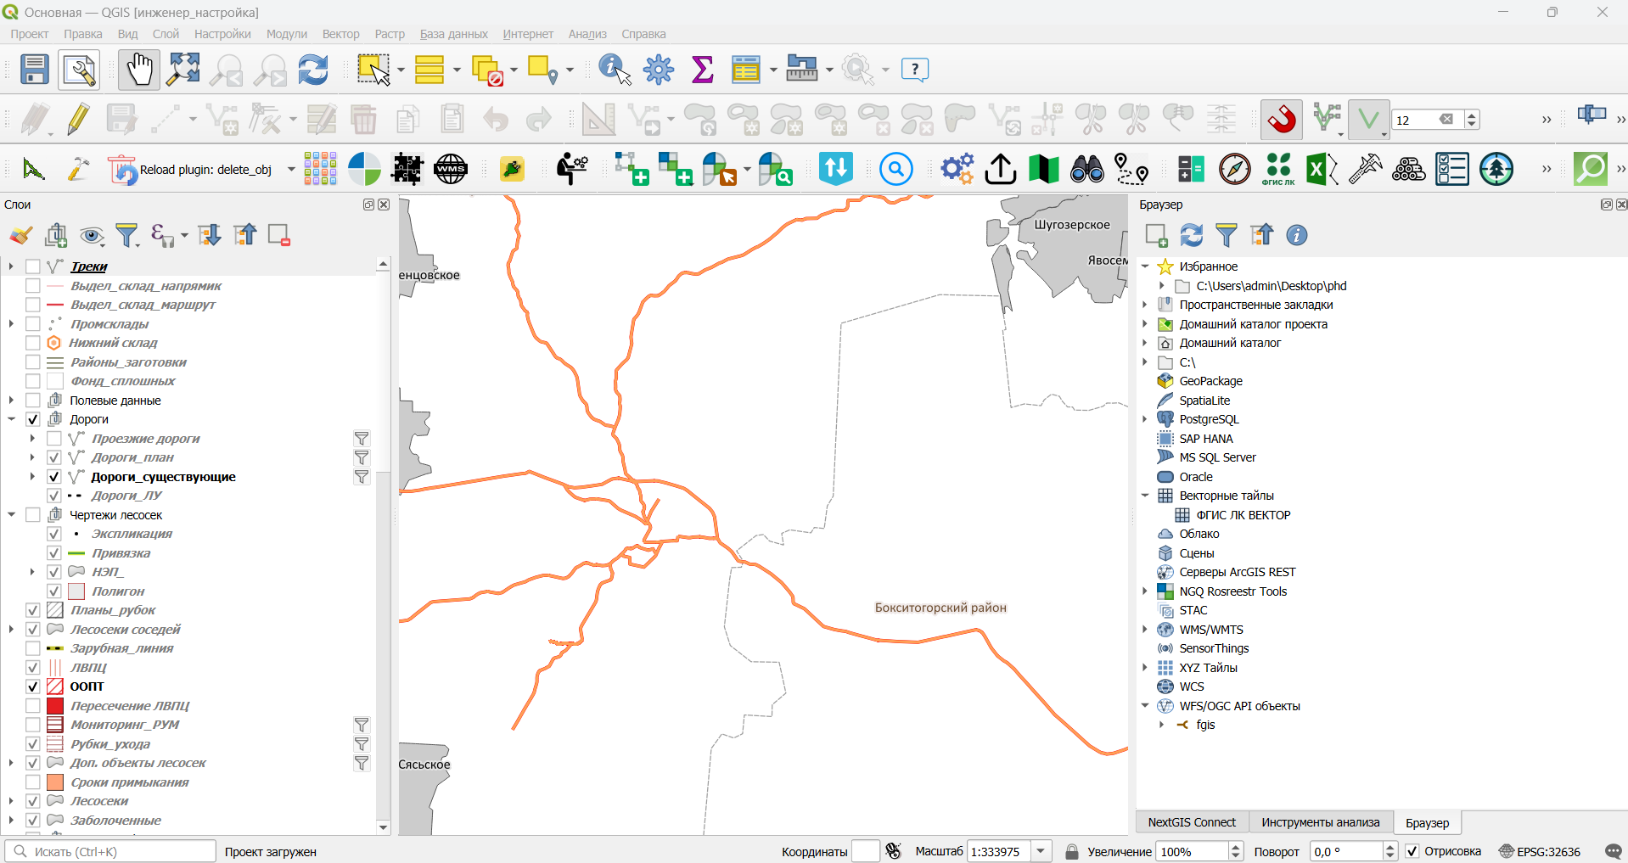Switch to the NextGIS Connect tab
This screenshot has width=1628, height=863.
(x=1192, y=822)
